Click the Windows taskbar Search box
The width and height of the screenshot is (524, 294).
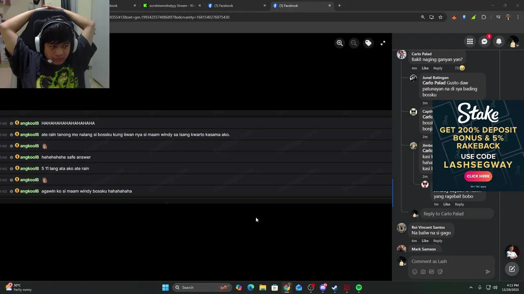(x=202, y=287)
